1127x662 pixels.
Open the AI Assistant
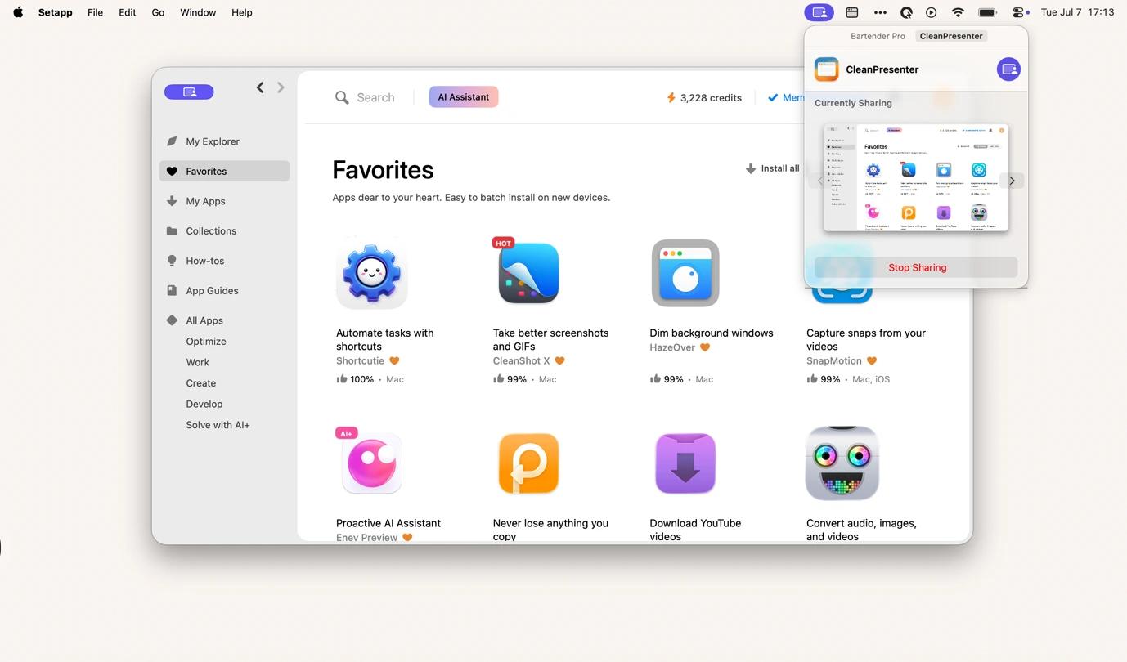[464, 96]
